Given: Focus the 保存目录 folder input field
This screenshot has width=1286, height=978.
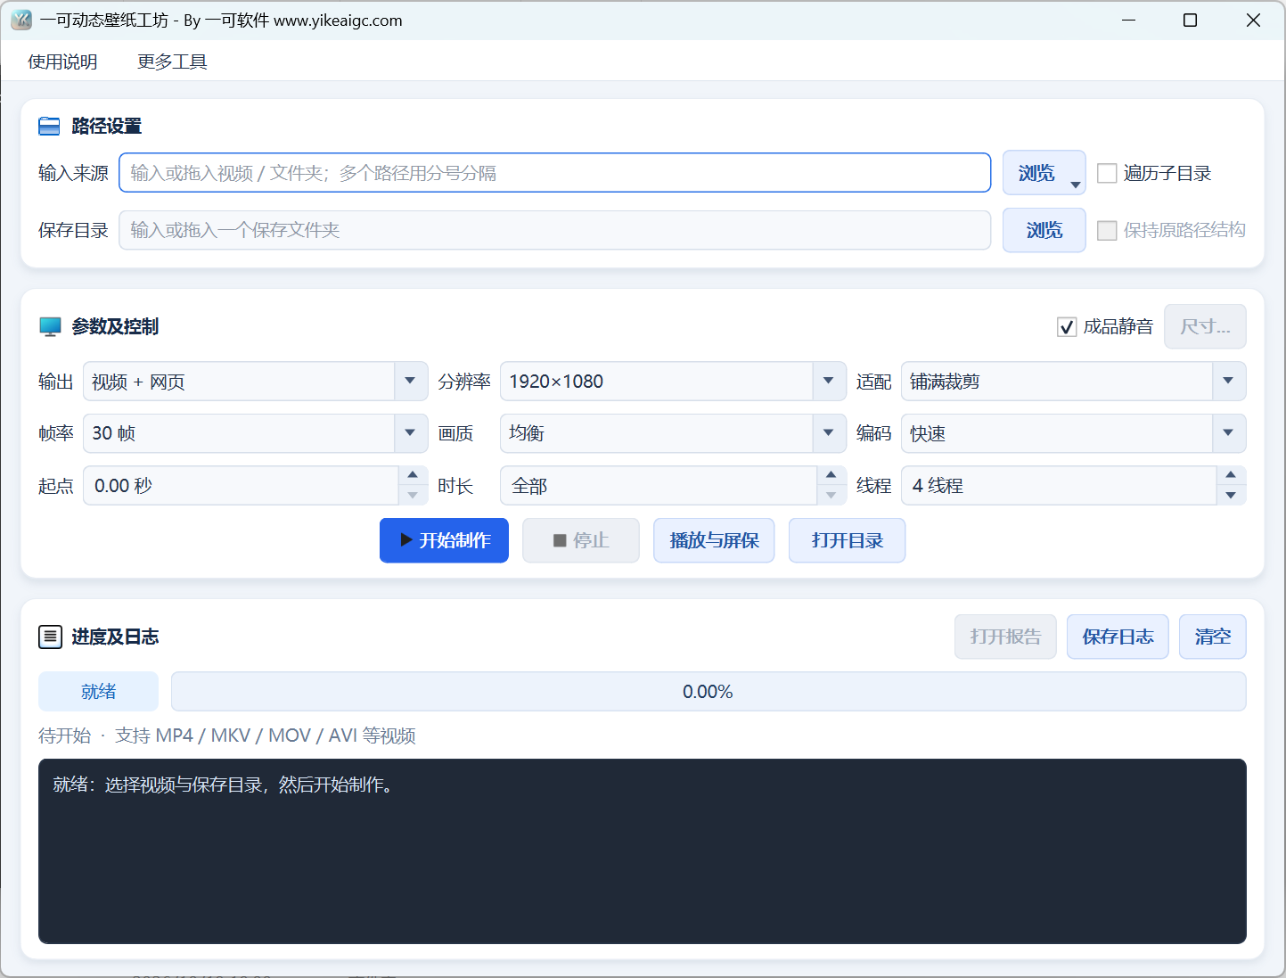Looking at the screenshot, I should pyautogui.click(x=554, y=230).
